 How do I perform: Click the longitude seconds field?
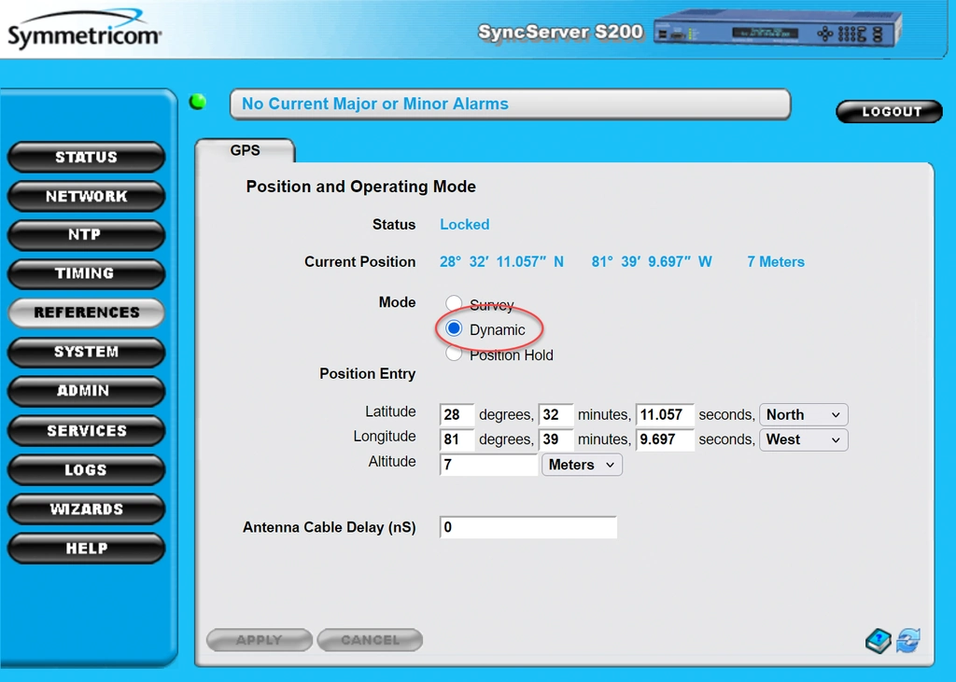pyautogui.click(x=665, y=439)
